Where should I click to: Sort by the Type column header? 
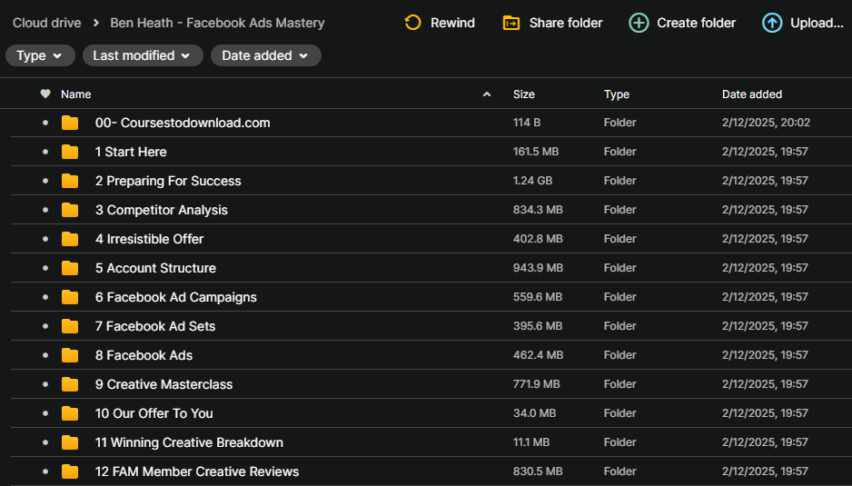coord(617,94)
